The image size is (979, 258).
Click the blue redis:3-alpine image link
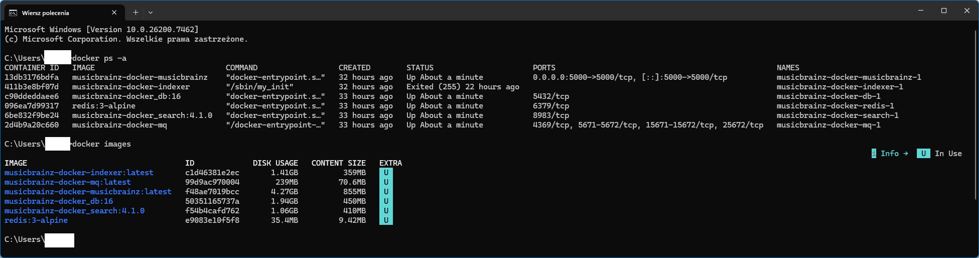click(x=36, y=220)
